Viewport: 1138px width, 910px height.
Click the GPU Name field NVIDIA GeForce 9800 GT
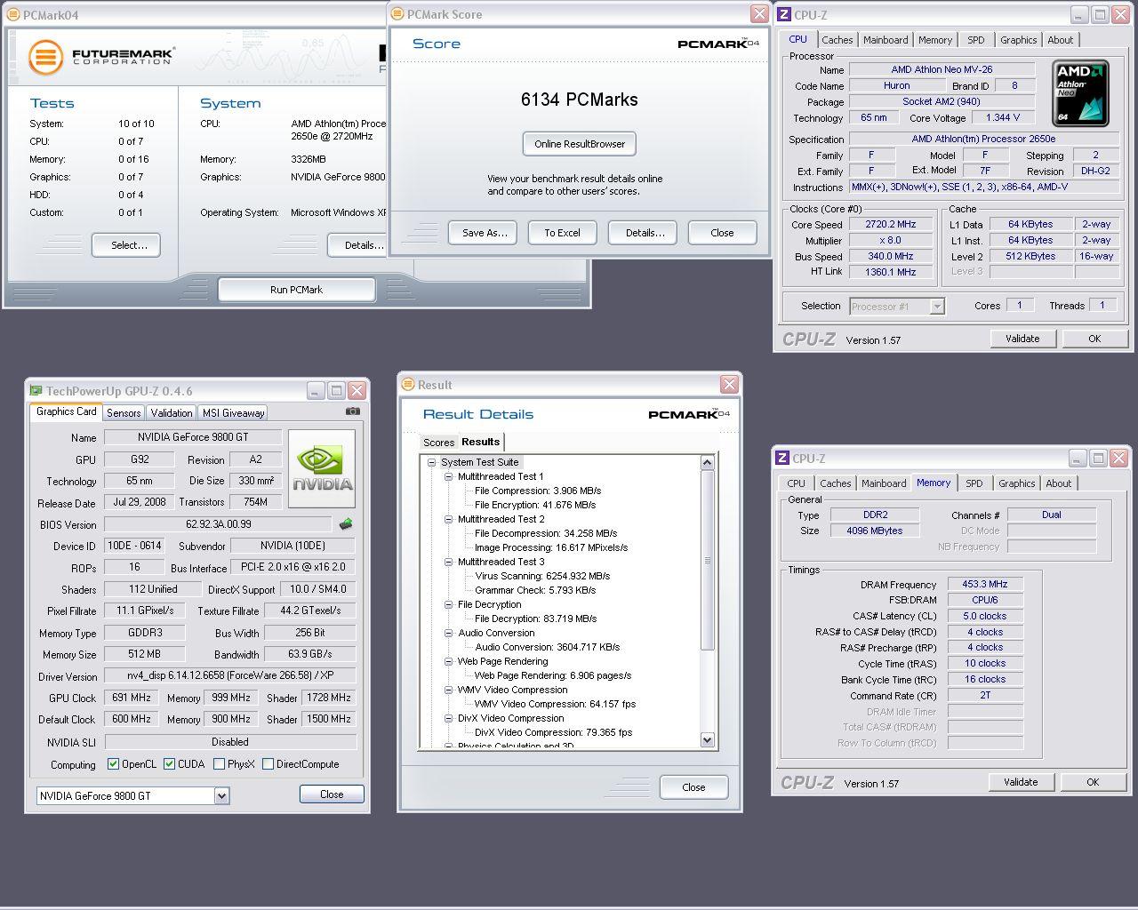pos(193,437)
